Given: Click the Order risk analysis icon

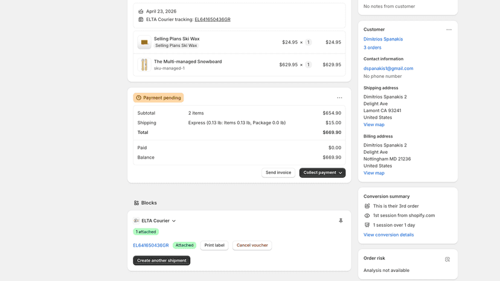Looking at the screenshot, I should point(447,259).
